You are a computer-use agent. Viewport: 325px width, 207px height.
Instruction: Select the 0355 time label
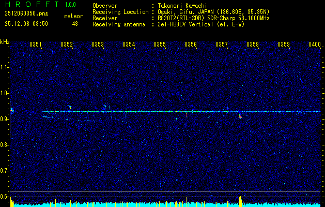(160, 44)
